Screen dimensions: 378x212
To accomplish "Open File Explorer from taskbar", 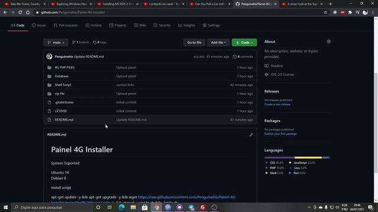I will [133, 207].
